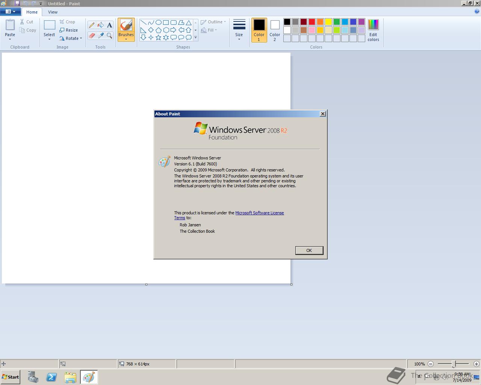Choose the Four-point star shape
481x385 pixels.
tap(151, 37)
